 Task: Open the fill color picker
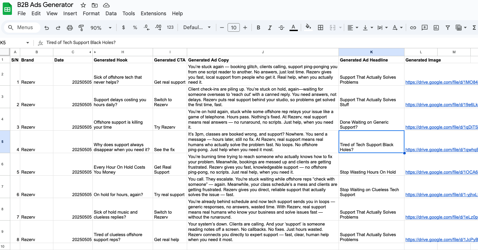coord(308,27)
